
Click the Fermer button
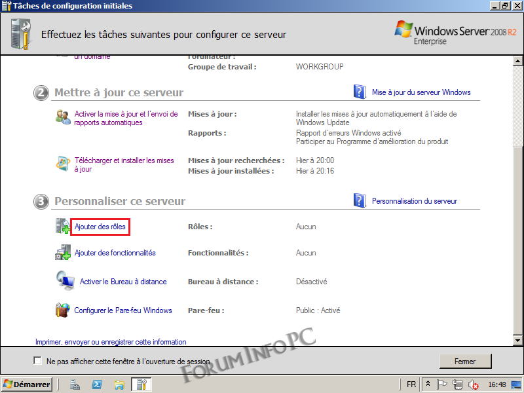[465, 362]
